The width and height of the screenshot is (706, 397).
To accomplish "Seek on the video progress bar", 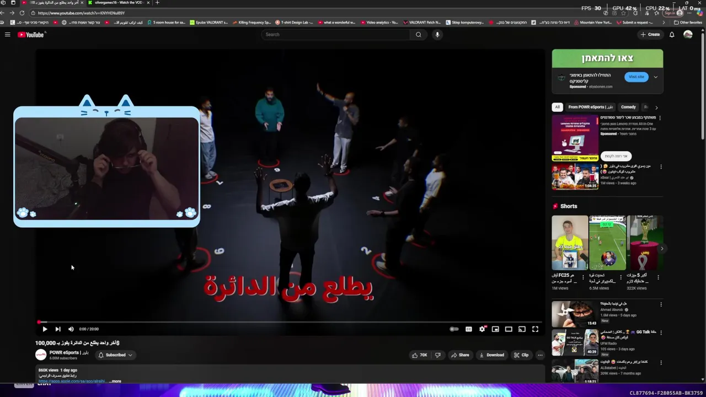I will click(290, 322).
